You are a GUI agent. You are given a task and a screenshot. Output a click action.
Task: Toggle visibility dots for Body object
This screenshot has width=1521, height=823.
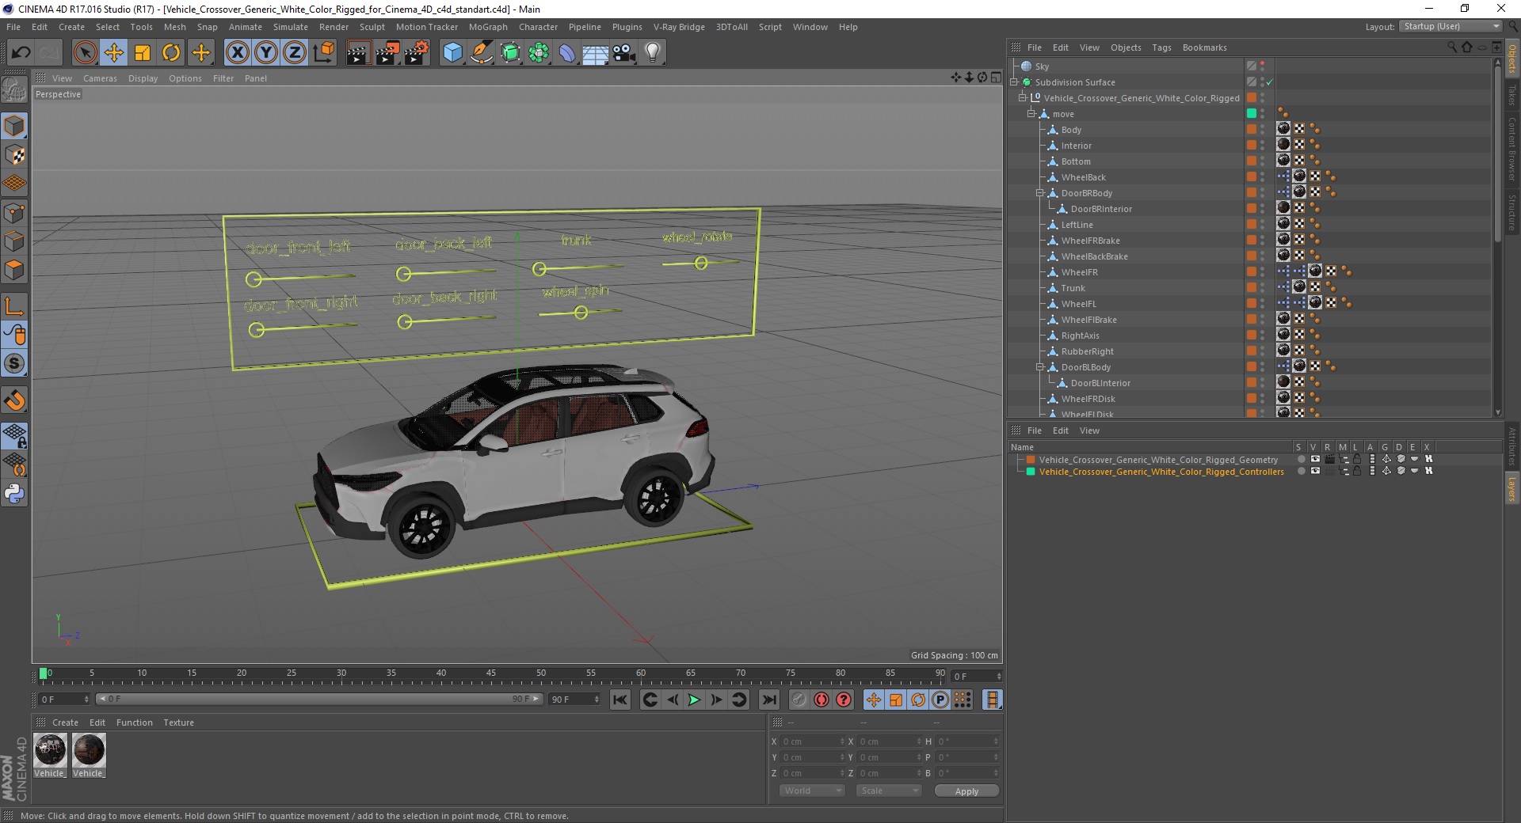[x=1263, y=130]
